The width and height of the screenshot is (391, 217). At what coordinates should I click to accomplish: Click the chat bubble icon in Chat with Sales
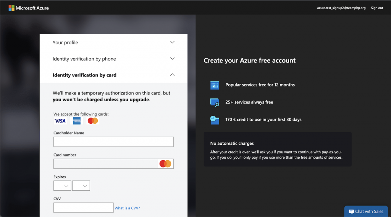coord(351,212)
